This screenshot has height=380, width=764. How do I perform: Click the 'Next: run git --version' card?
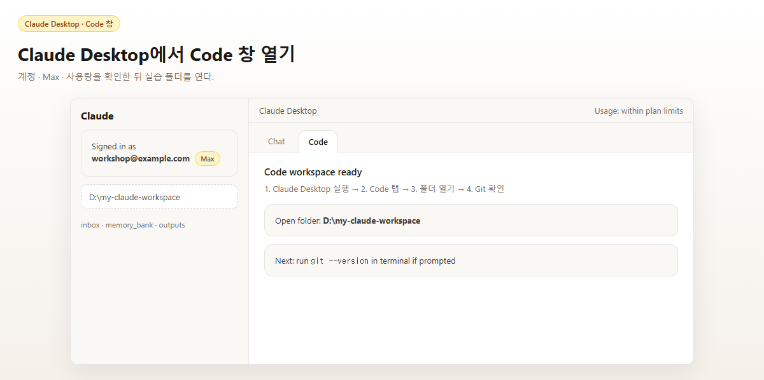(470, 261)
